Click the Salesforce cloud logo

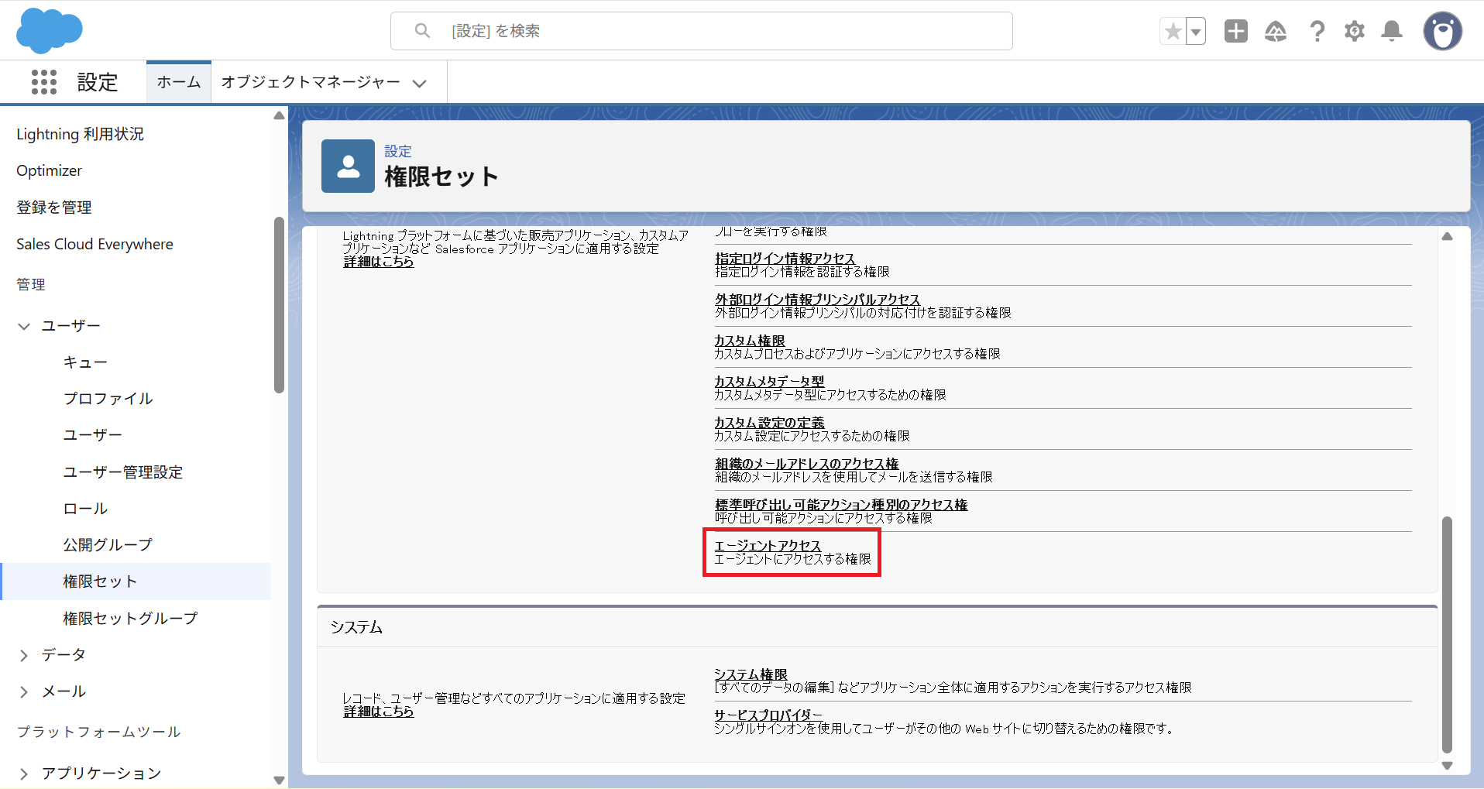point(49,31)
